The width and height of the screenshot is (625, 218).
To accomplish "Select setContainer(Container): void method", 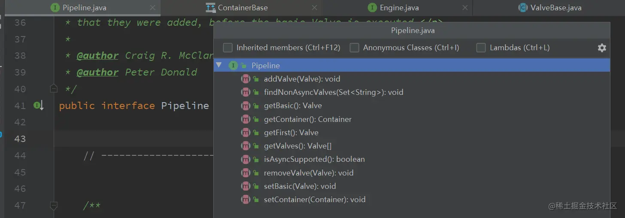I will pyautogui.click(x=315, y=199).
